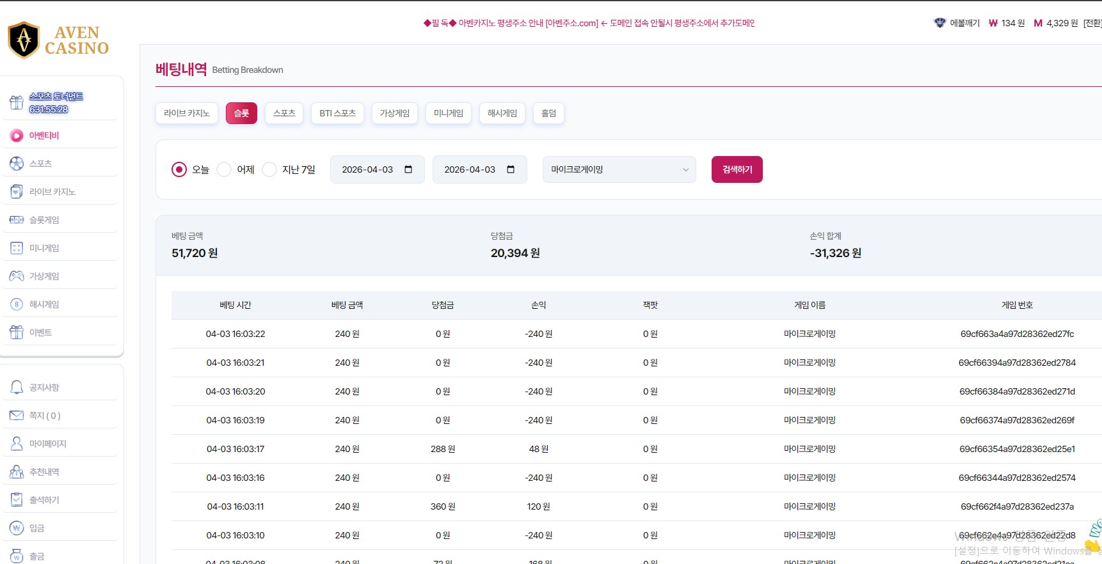Expand the 마이크로게이밍 provider dropdown
The image size is (1102, 564).
click(619, 169)
